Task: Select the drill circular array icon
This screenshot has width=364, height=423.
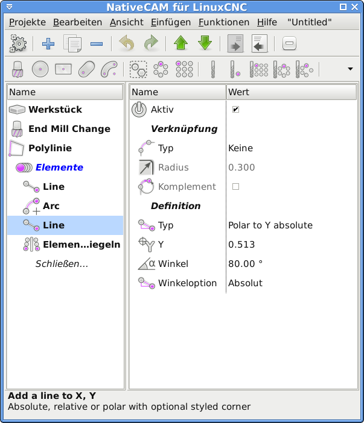Action: click(x=281, y=69)
